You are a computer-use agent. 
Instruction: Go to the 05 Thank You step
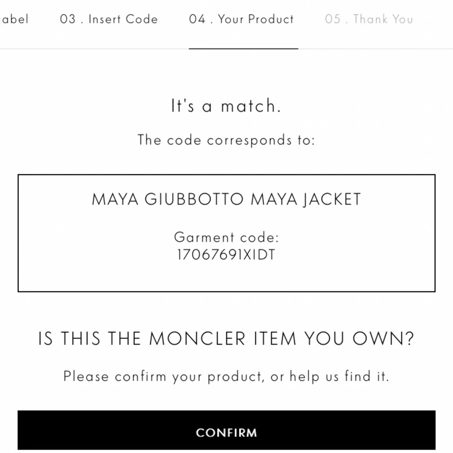click(x=369, y=19)
